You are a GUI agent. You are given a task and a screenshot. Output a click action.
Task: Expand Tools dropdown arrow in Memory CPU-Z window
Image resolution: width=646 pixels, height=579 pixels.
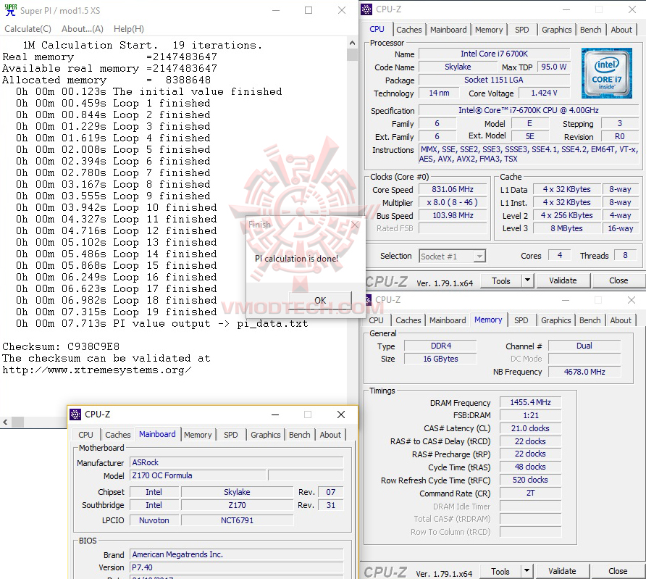[x=527, y=572]
